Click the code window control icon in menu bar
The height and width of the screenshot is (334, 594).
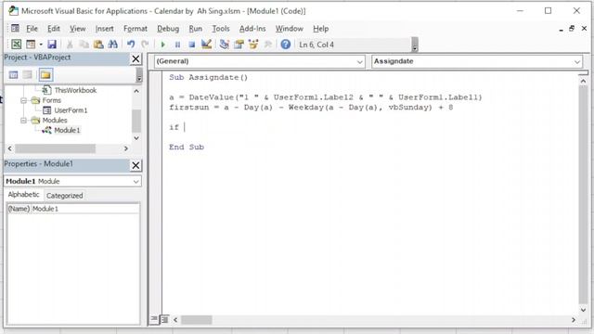click(x=15, y=28)
